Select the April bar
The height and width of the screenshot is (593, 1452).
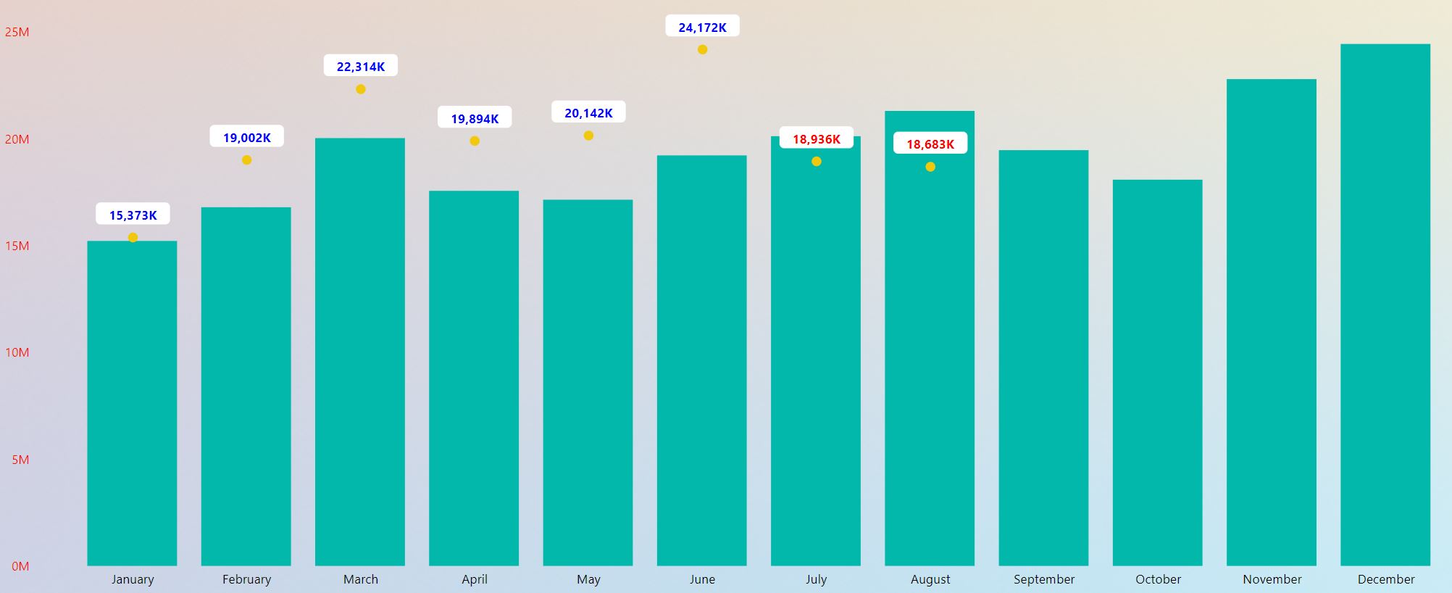point(474,378)
